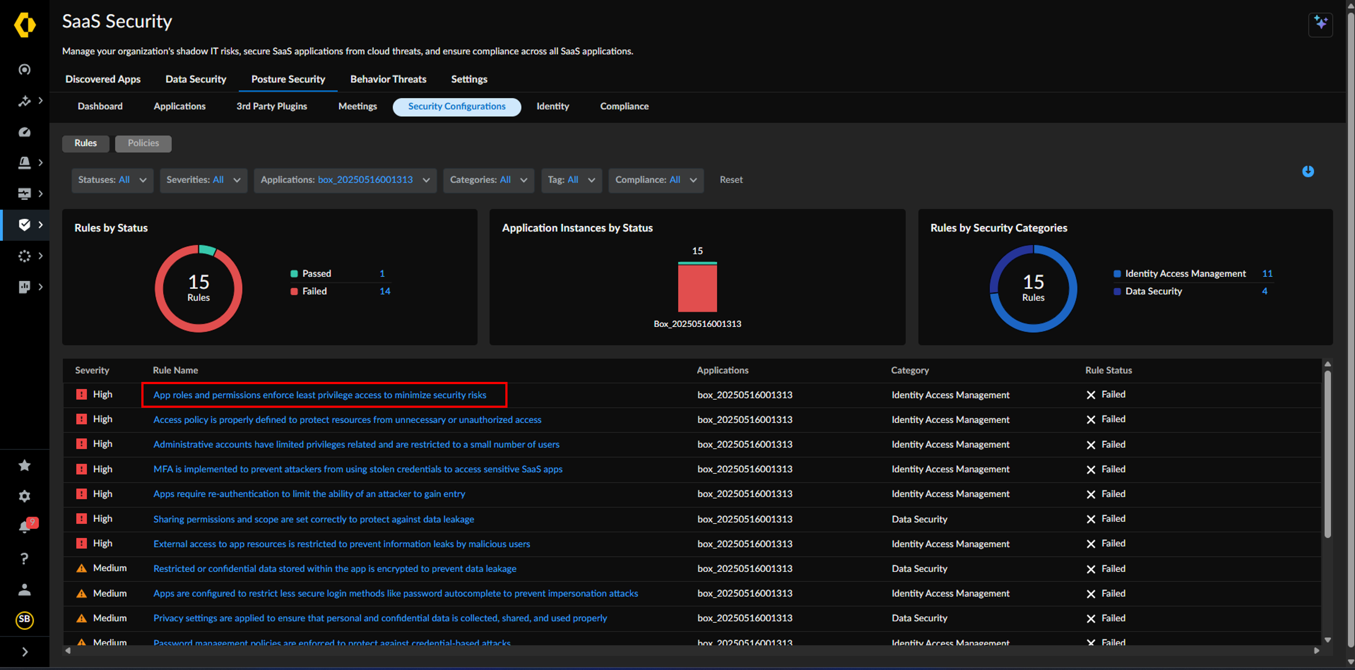Open the settings gear in sidebar
Image resolution: width=1355 pixels, height=670 pixels.
(x=24, y=495)
